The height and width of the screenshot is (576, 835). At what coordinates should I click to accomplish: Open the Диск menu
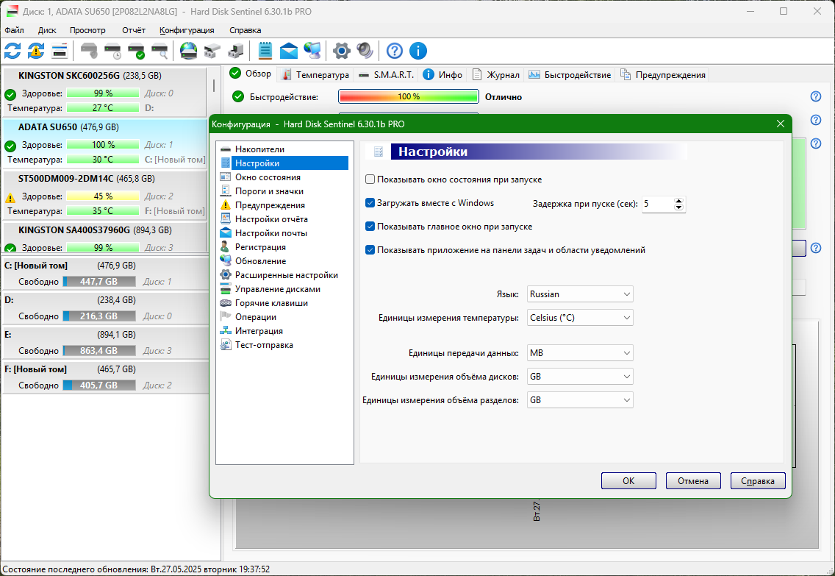47,30
